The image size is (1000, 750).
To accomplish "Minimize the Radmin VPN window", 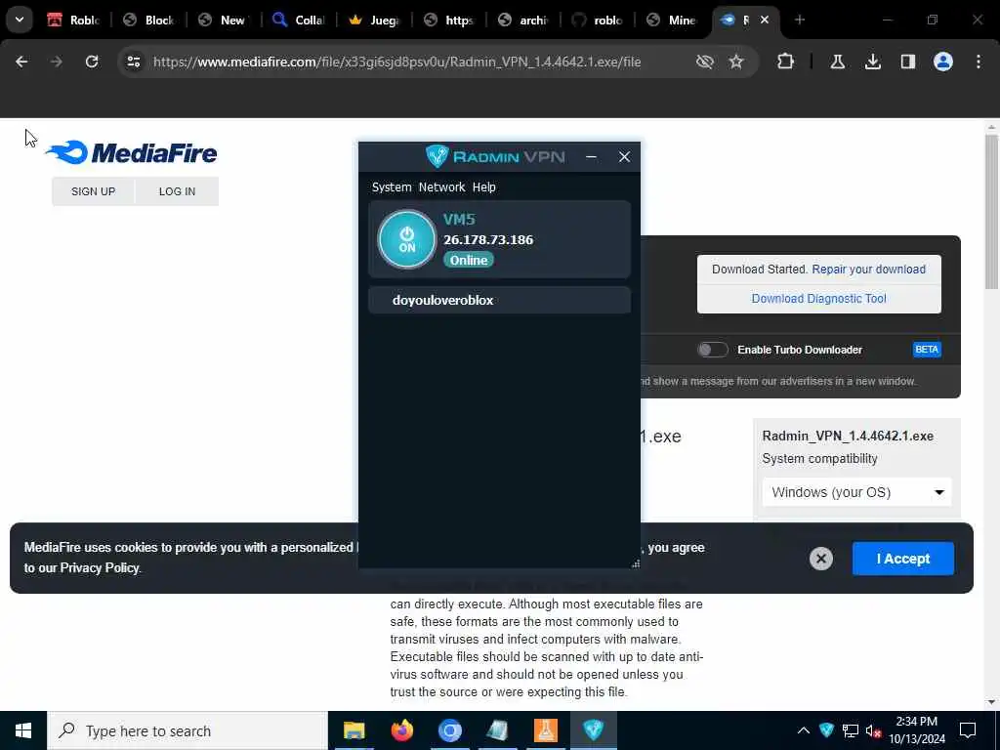I will [591, 157].
